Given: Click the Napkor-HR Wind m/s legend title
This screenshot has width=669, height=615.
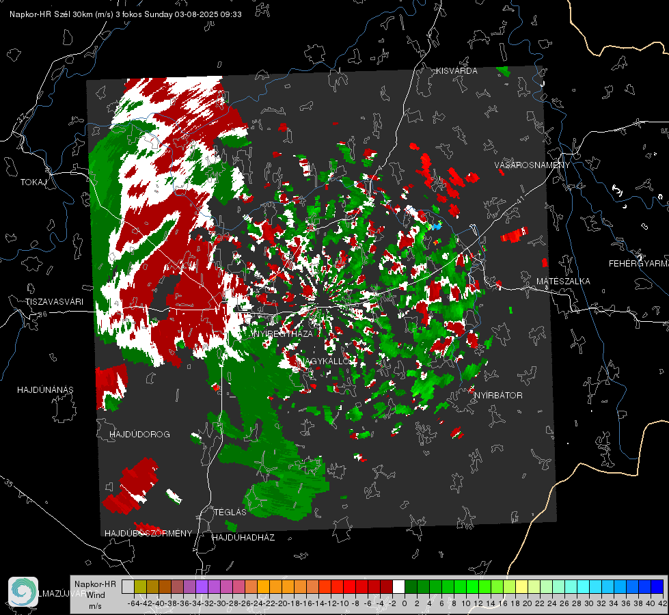Looking at the screenshot, I should click(95, 595).
